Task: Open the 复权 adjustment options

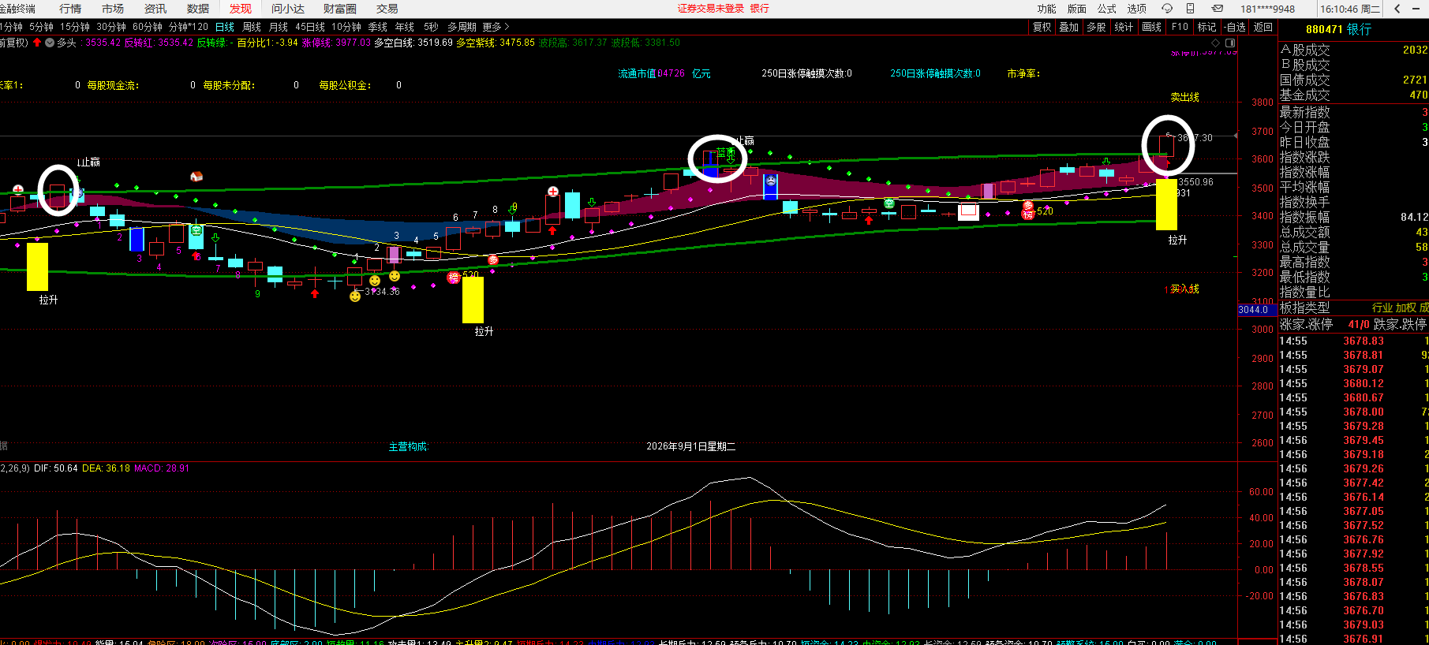Action: click(x=1042, y=27)
